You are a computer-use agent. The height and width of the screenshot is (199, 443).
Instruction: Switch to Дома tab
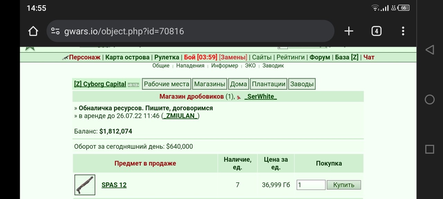click(x=239, y=84)
